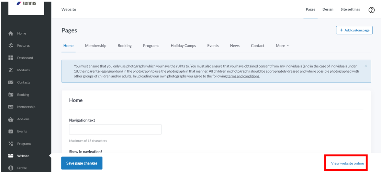Screen dimensions: 381x174
Task: Click the Home house icon in sidebar
Action: click(11, 34)
